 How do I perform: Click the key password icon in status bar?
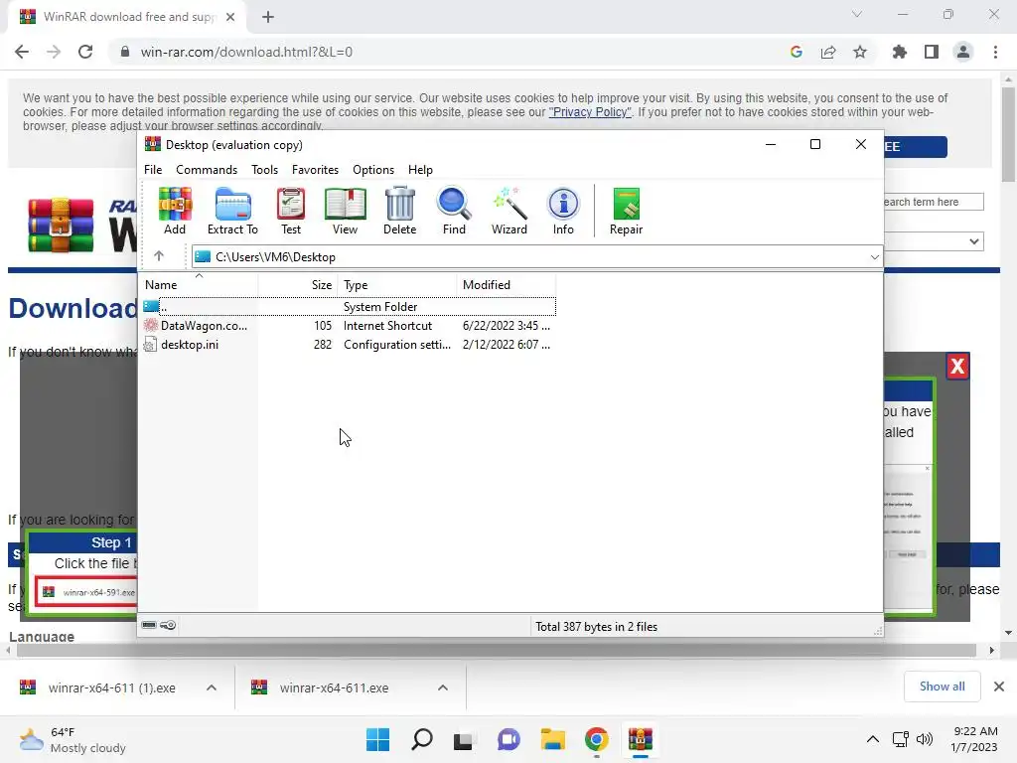168,626
